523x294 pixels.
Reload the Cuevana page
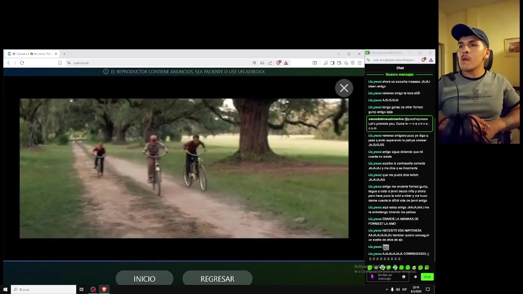pyautogui.click(x=22, y=63)
